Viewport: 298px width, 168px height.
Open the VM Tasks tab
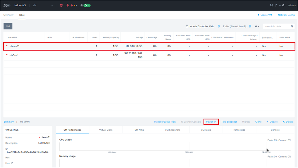(206, 130)
